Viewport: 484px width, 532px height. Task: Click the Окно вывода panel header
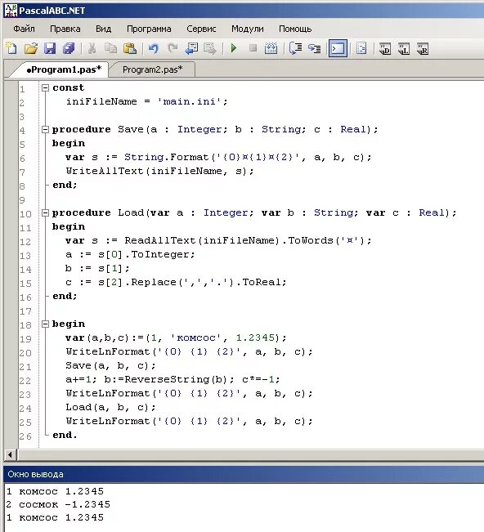click(x=244, y=474)
